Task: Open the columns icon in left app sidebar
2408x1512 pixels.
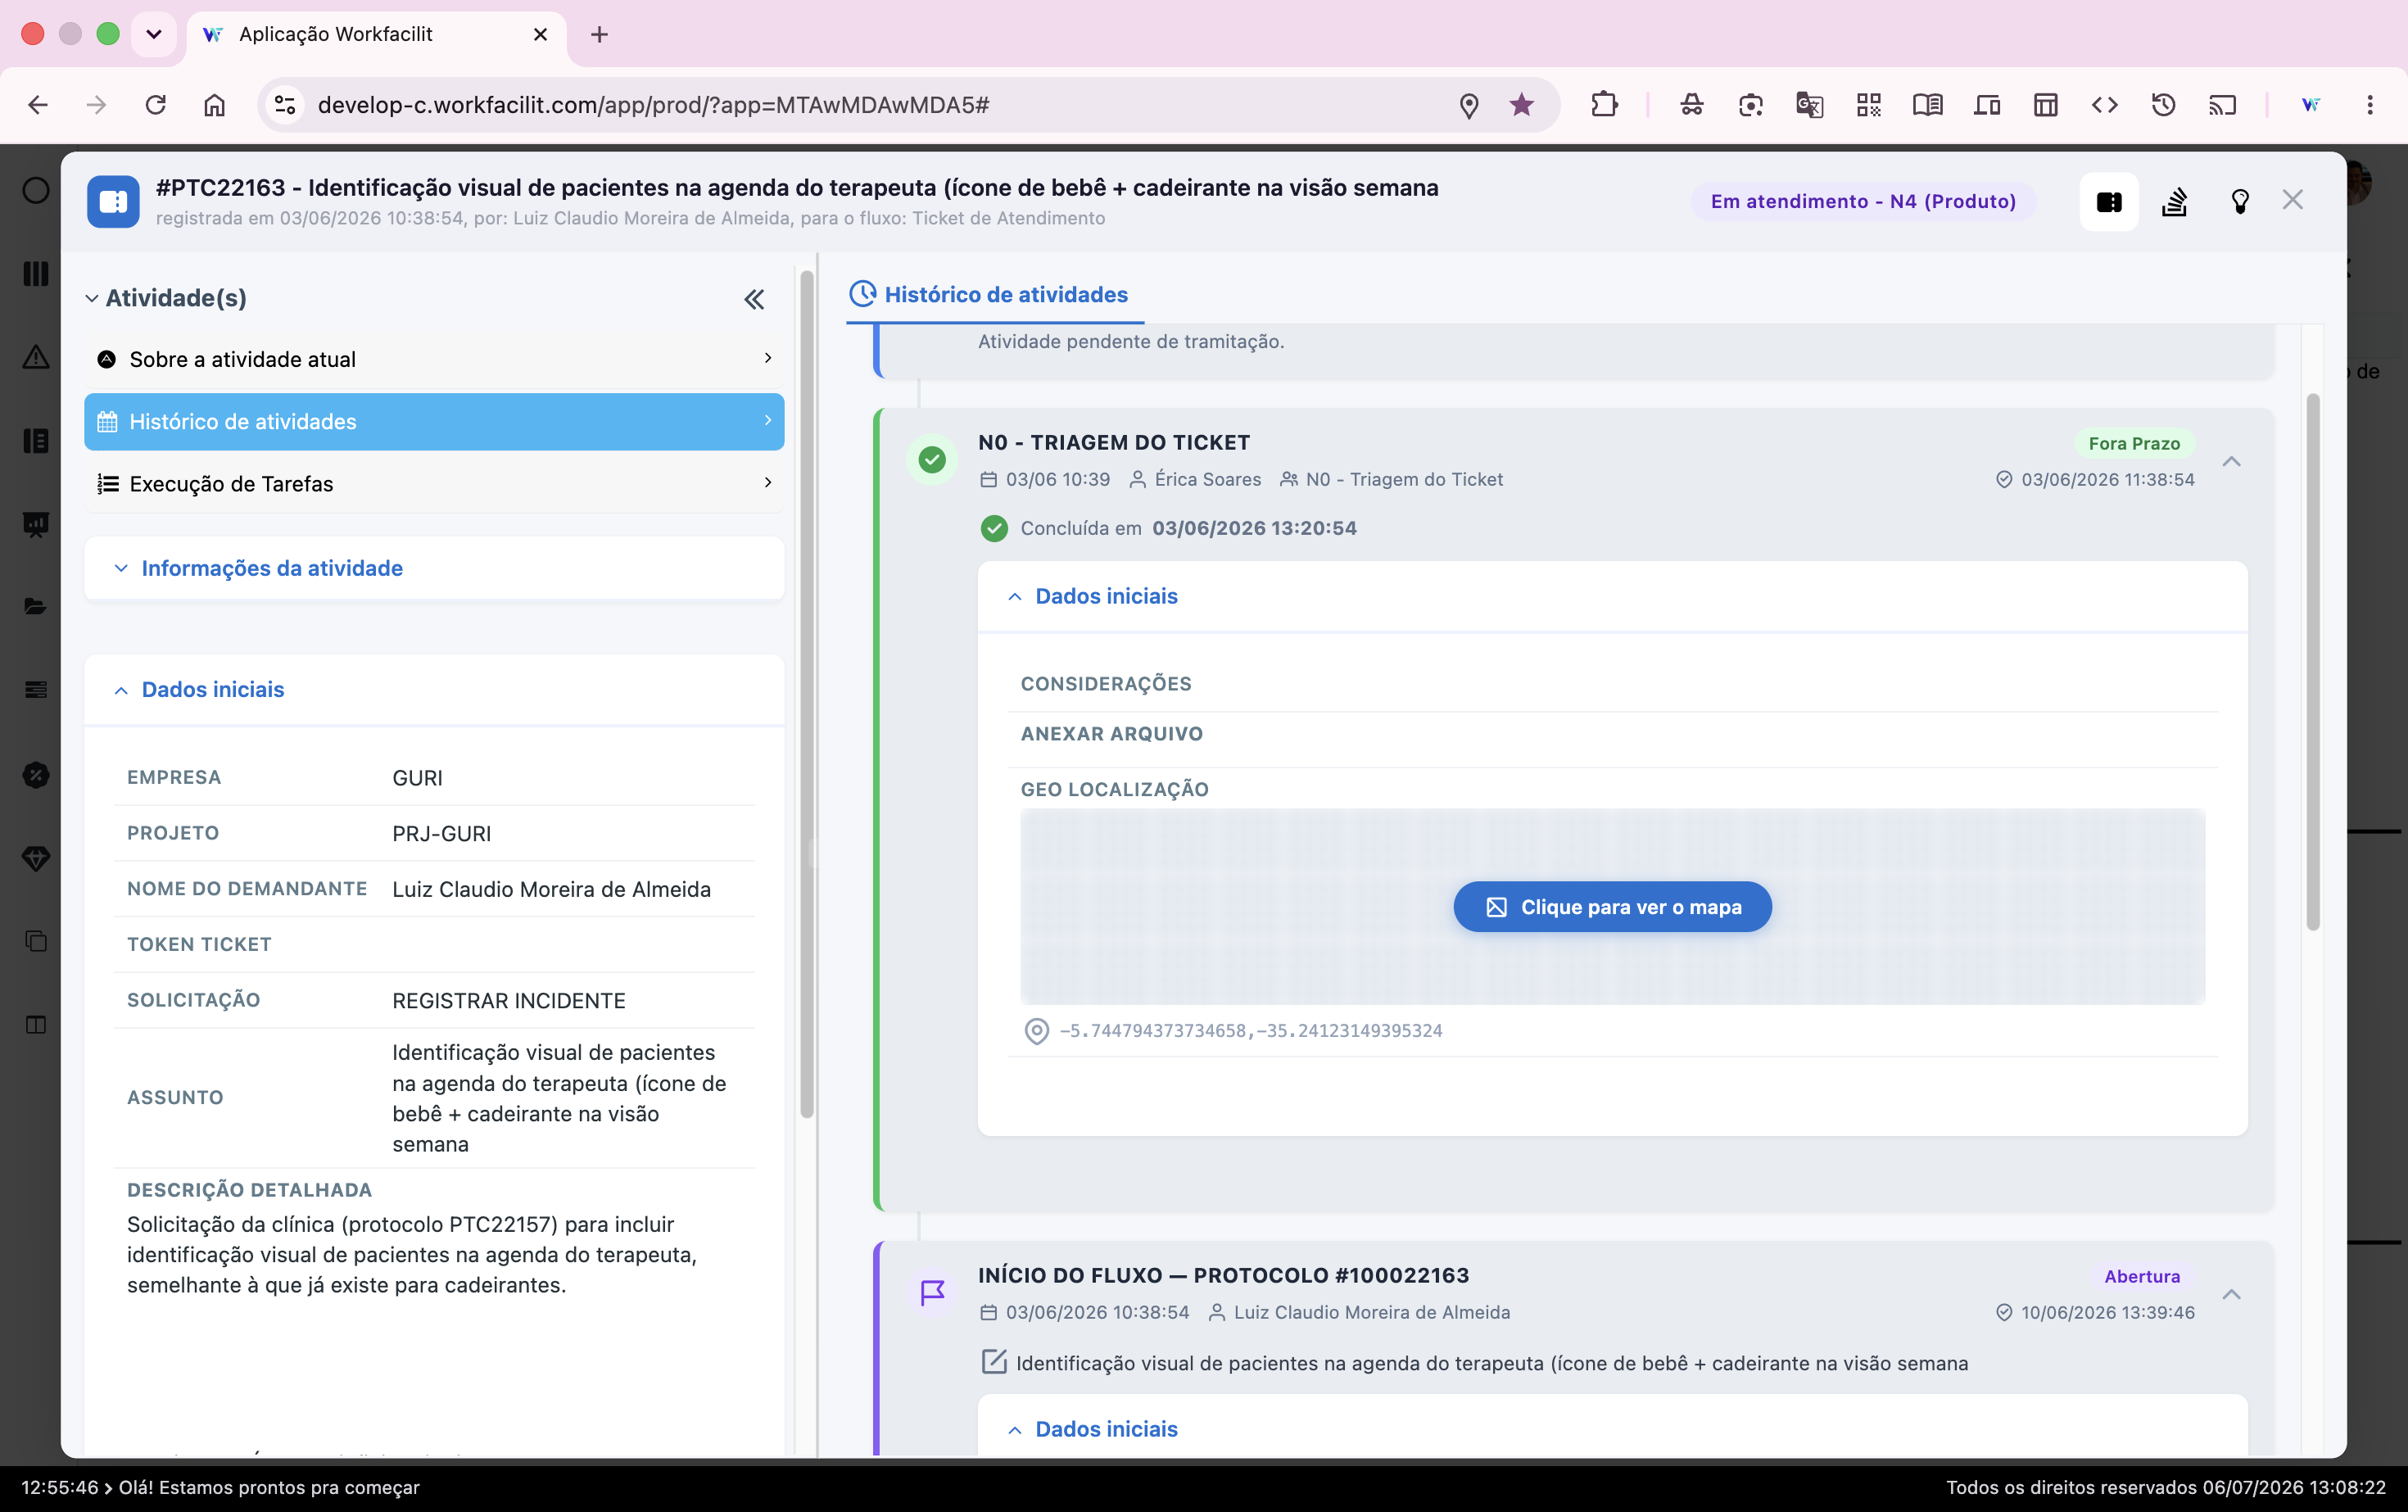Action: click(x=36, y=273)
